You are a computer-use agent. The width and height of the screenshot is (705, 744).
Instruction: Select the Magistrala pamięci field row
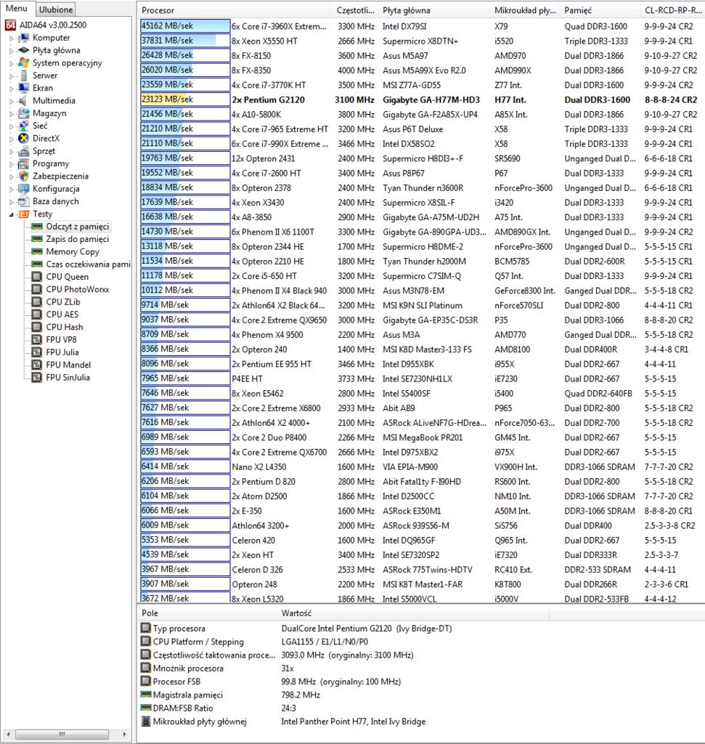point(421,695)
